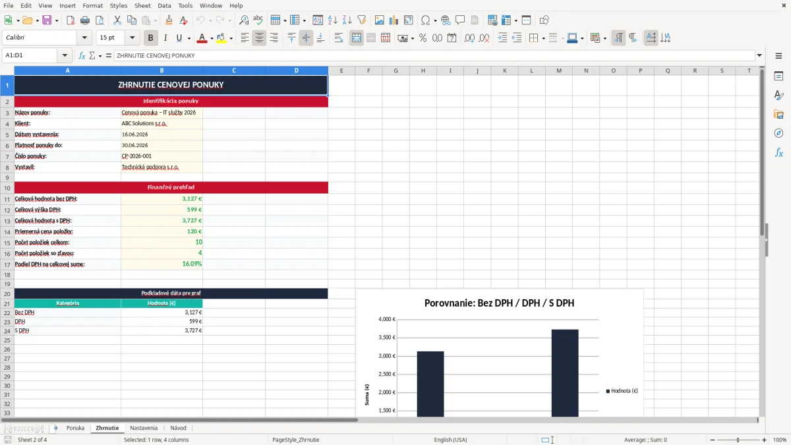The height and width of the screenshot is (445, 791).
Task: Insert a comment
Action: point(460,20)
